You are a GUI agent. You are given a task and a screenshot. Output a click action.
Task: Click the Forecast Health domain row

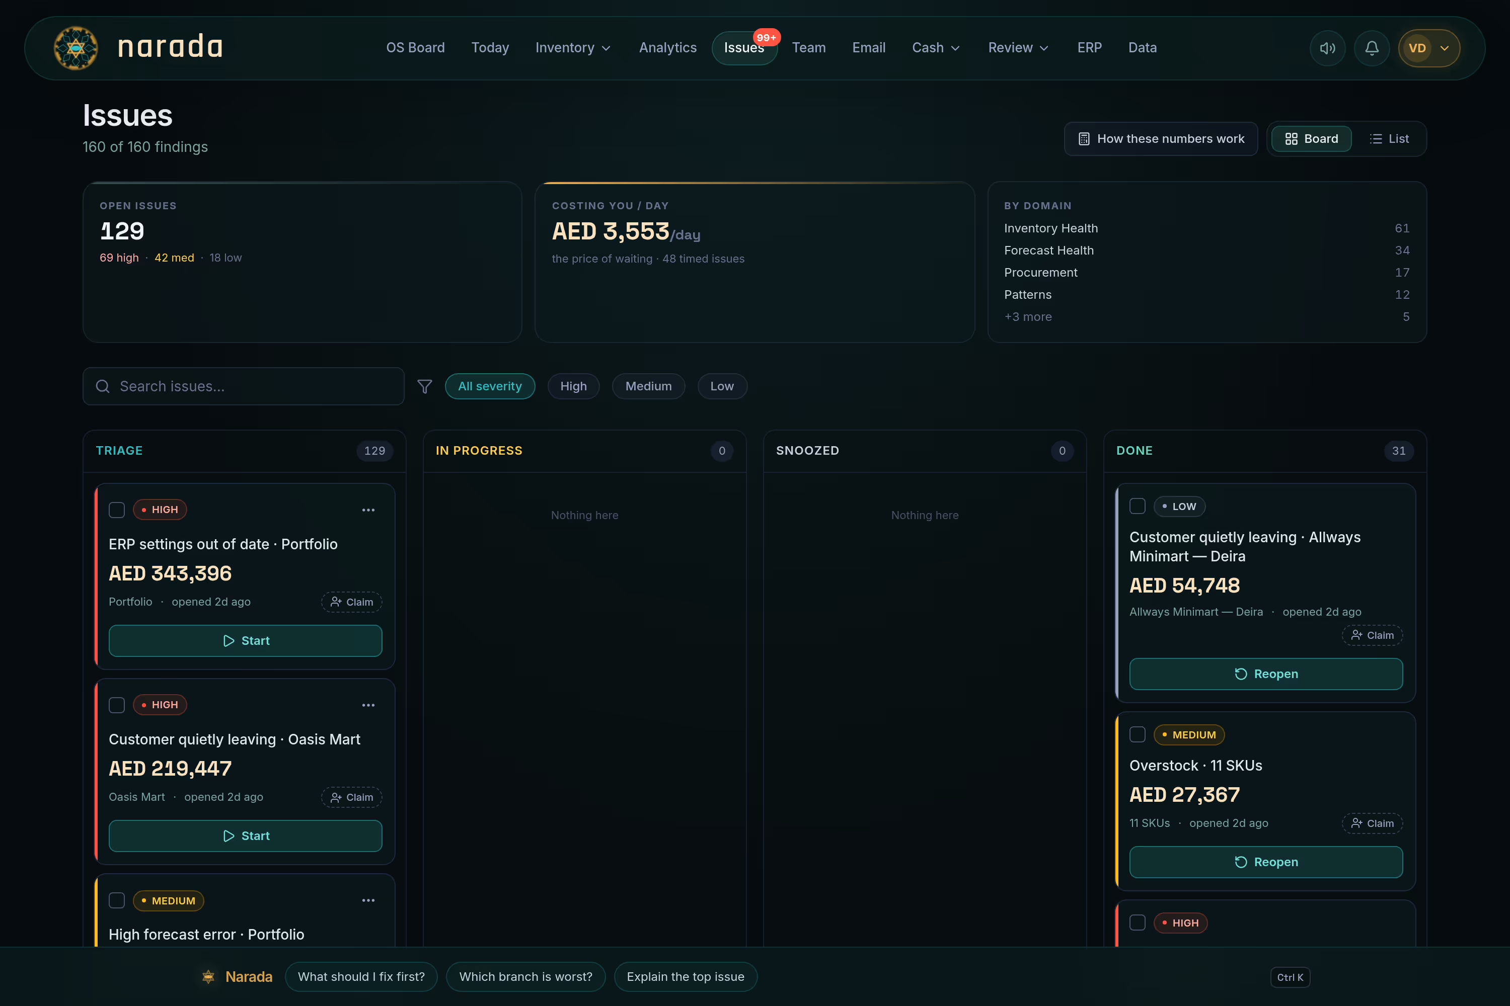(x=1206, y=250)
